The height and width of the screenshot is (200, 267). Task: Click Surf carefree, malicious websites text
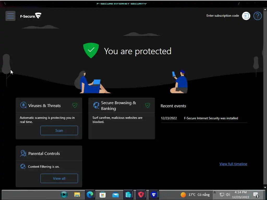pos(117,120)
